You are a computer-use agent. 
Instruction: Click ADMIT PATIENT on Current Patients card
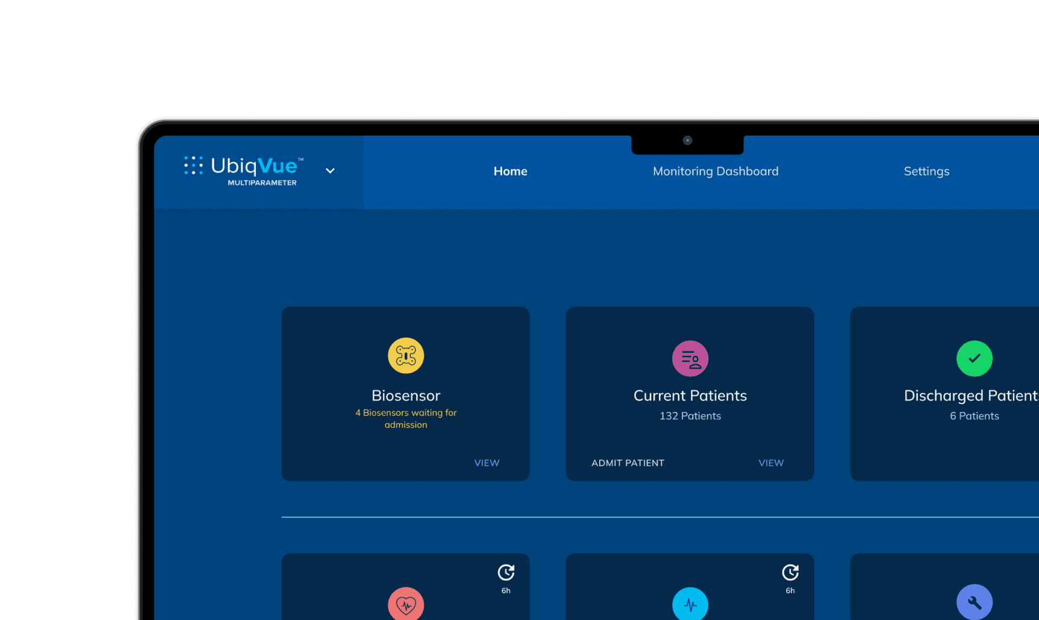click(628, 463)
